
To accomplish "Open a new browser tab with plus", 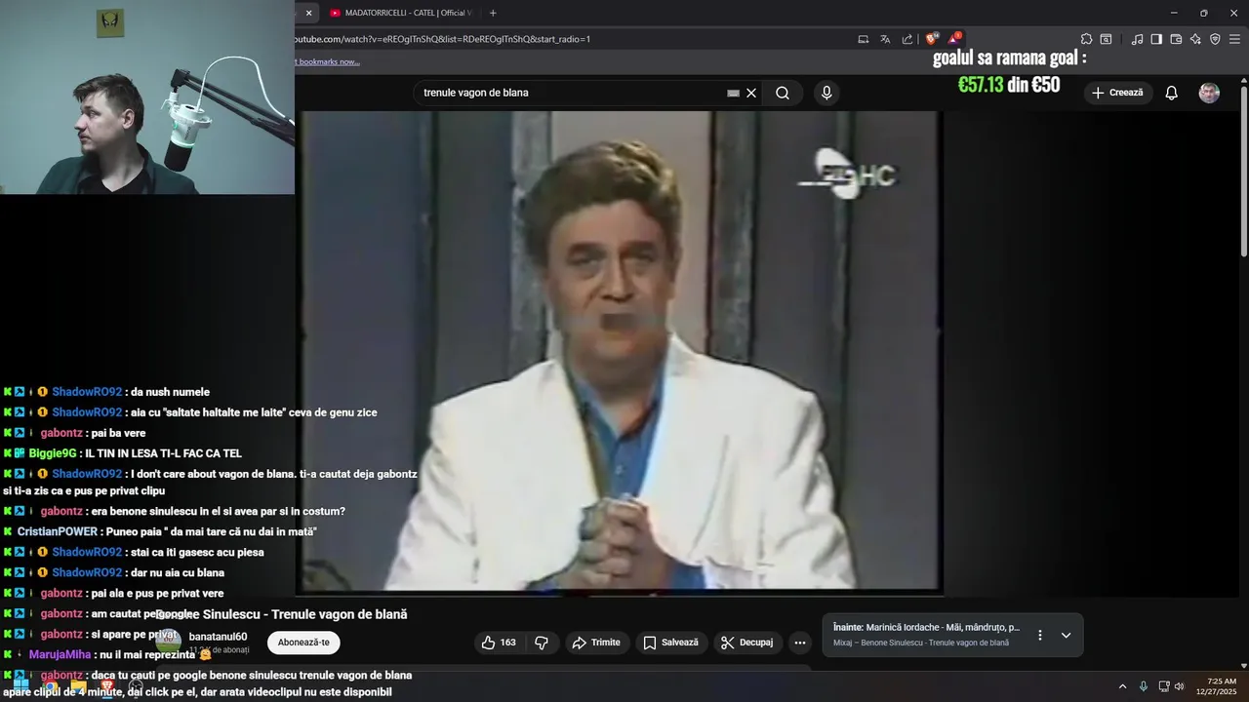I will (493, 13).
